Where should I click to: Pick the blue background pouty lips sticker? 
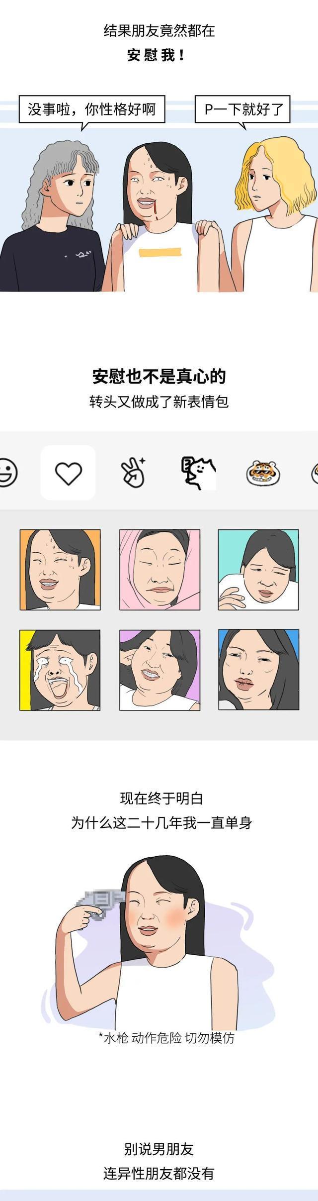258,670
